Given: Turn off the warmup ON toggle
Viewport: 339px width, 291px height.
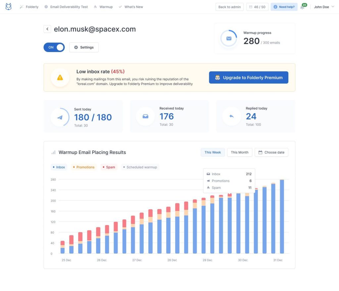Looking at the screenshot, I should click(54, 47).
